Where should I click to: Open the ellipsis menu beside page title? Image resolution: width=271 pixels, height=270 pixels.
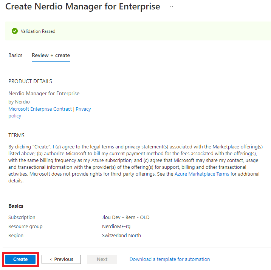[172, 6]
